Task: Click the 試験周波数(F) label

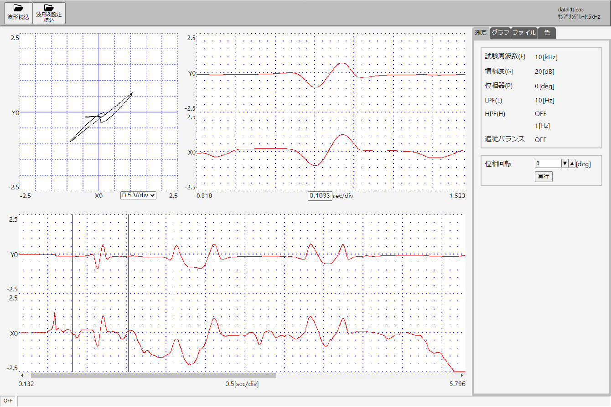Action: pos(505,57)
